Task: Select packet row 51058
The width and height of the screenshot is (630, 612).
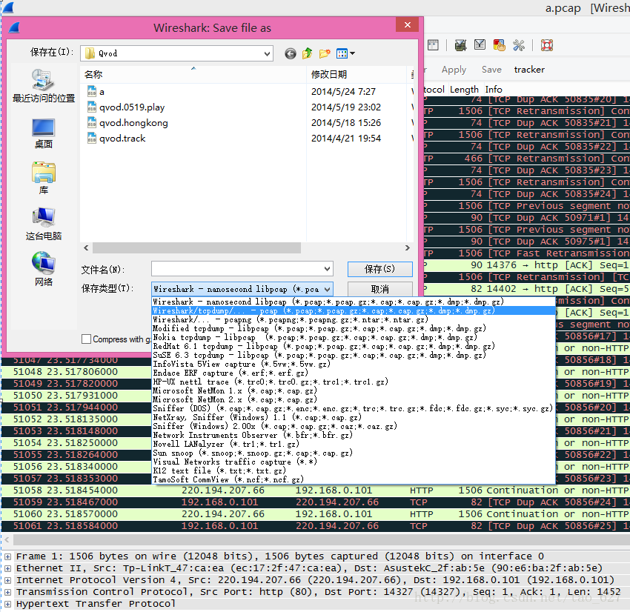Action: click(x=316, y=490)
